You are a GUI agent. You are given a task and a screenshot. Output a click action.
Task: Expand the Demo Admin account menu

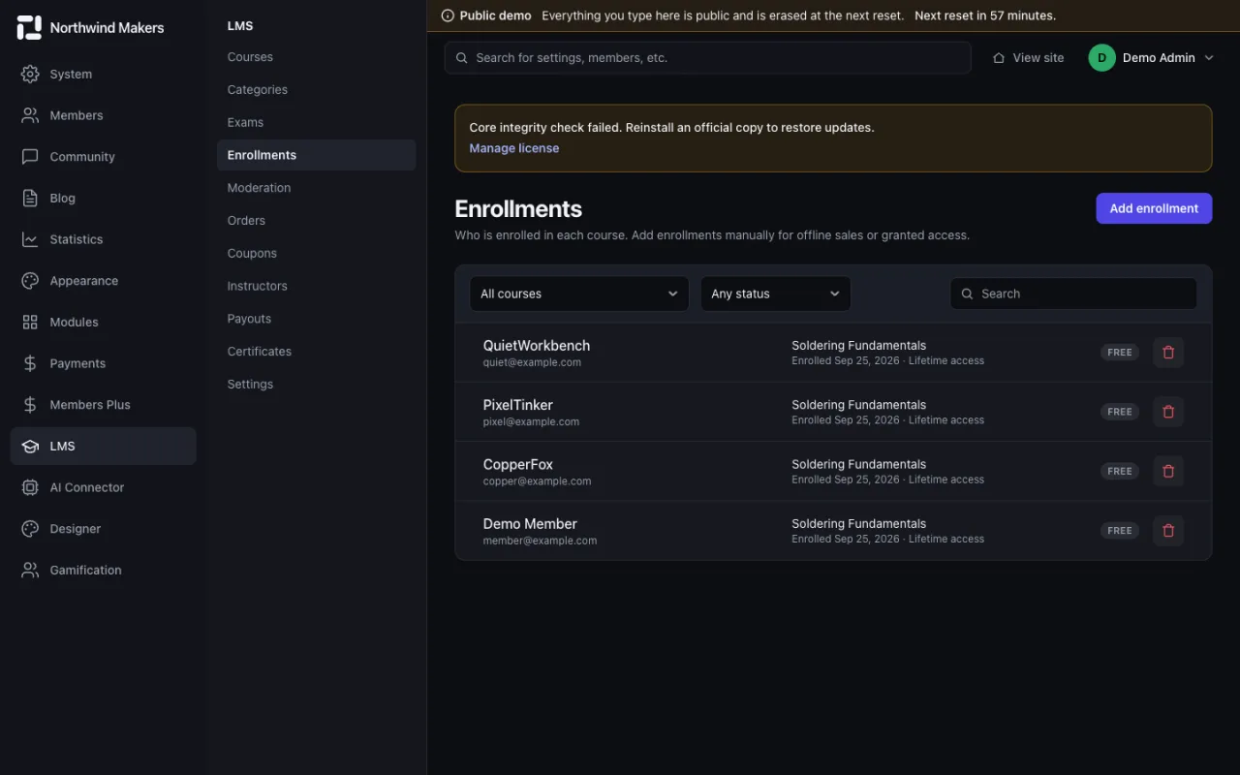click(1152, 58)
